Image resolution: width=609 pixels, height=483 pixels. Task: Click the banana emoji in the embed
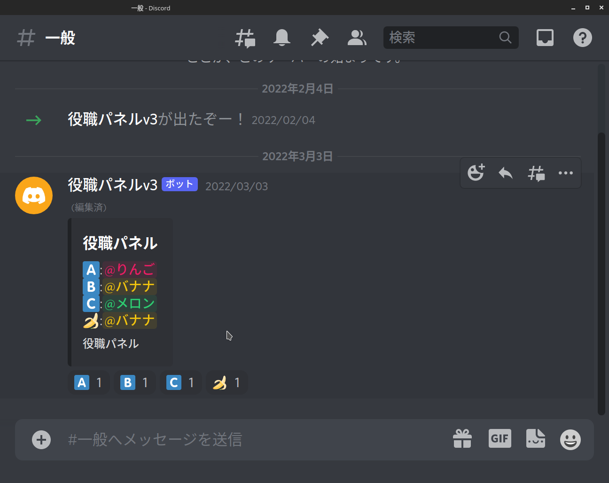click(91, 320)
